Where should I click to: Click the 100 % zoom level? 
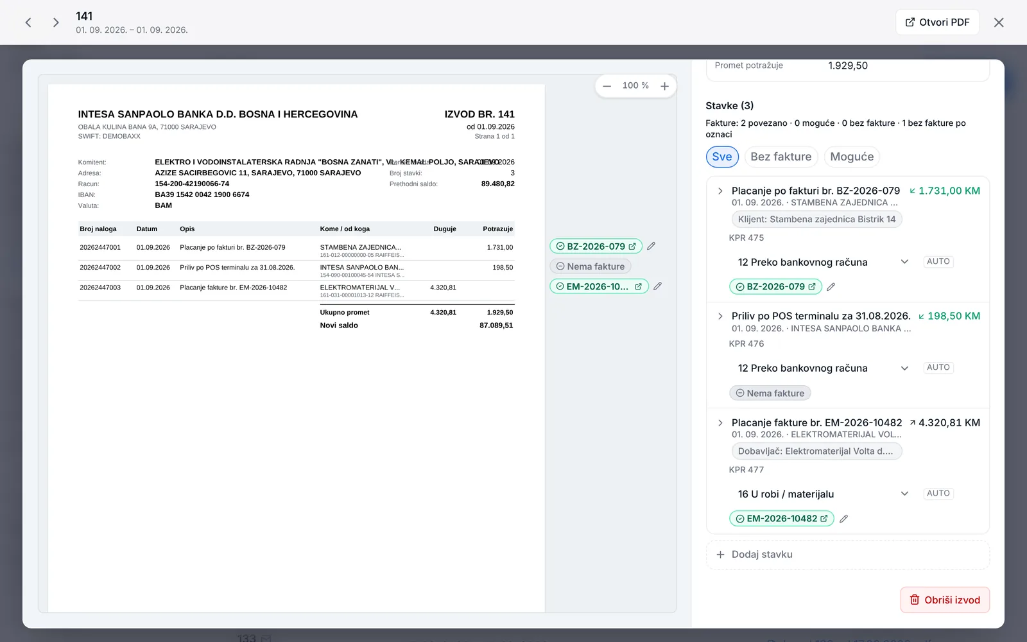(635, 85)
